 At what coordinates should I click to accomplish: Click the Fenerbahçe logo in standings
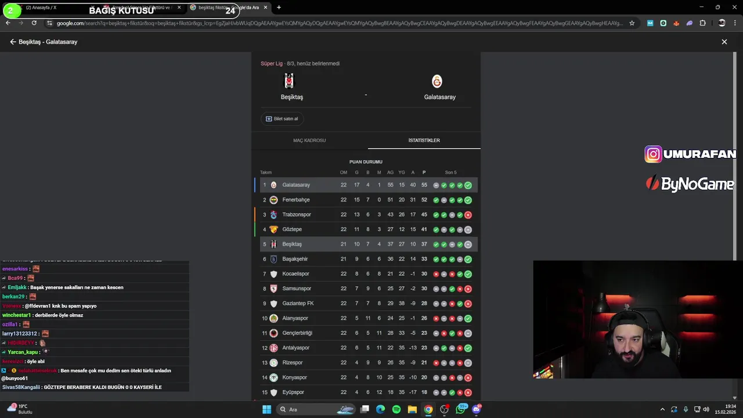click(273, 200)
